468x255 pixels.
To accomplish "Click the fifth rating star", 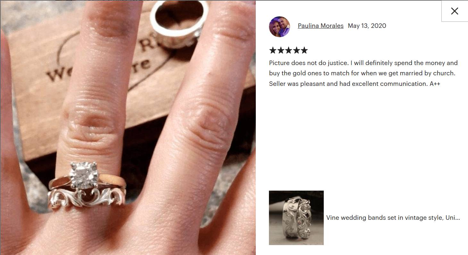I will [x=304, y=50].
